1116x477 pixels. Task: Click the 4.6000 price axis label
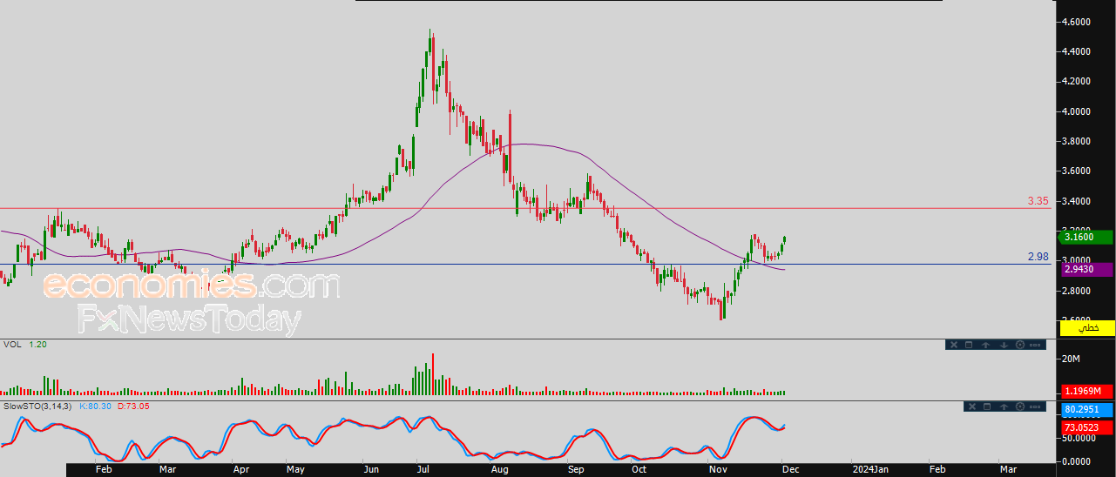point(1076,22)
